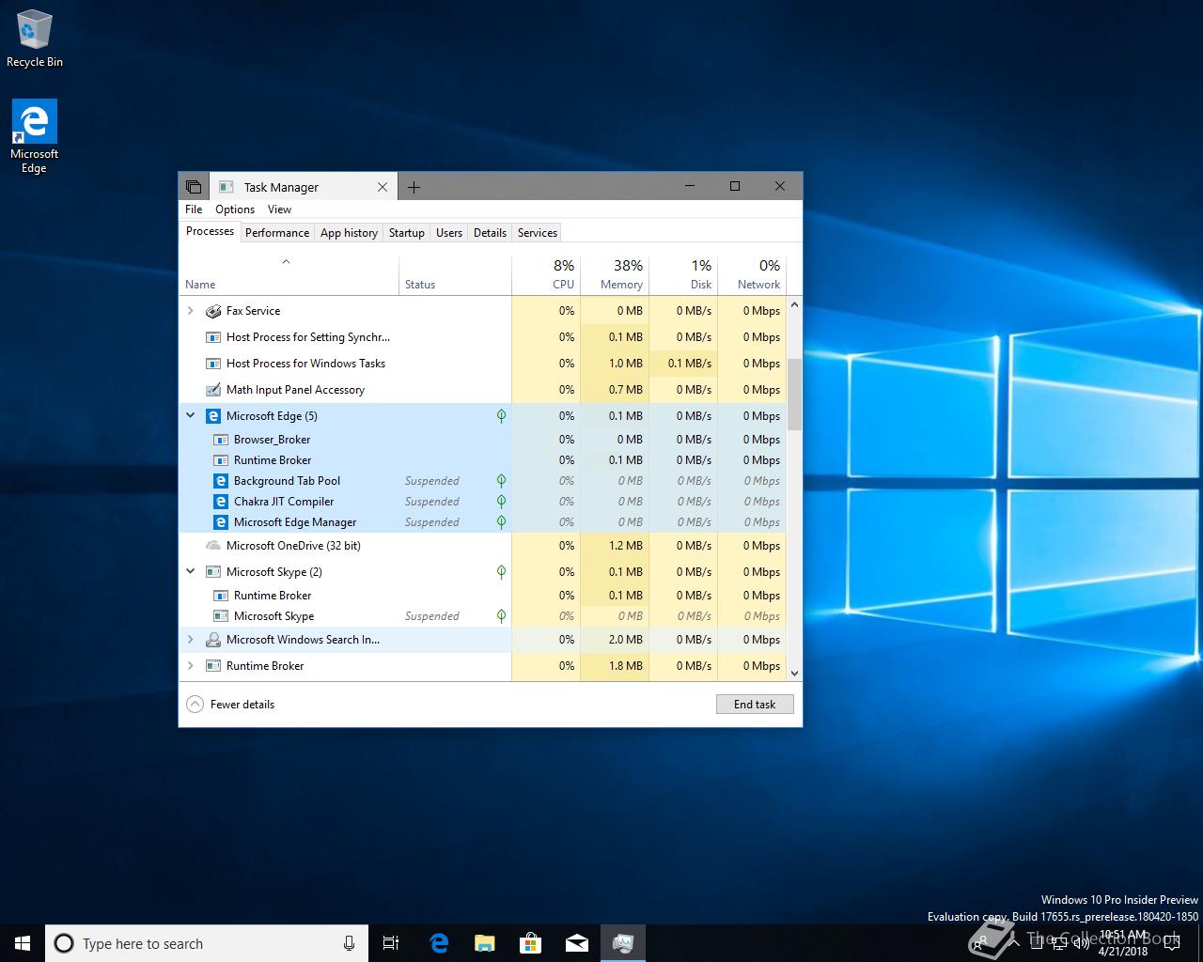
Task: Sort processes by CPU column
Action: (546, 274)
